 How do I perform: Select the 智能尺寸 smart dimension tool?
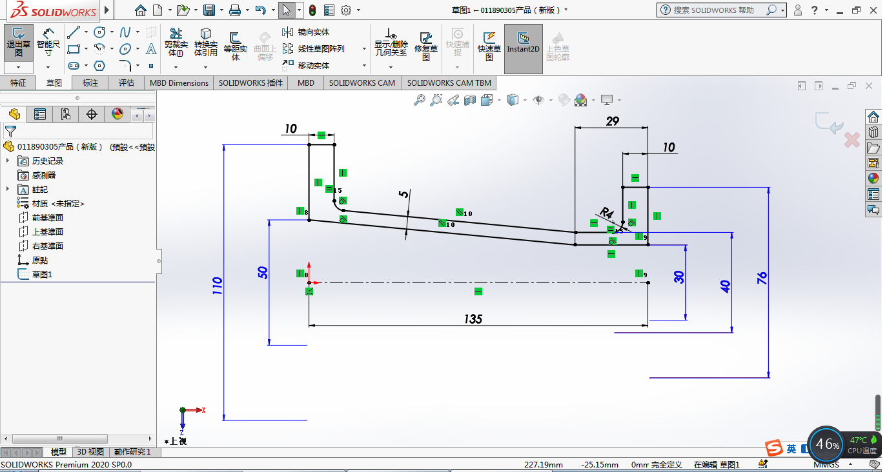pos(48,41)
